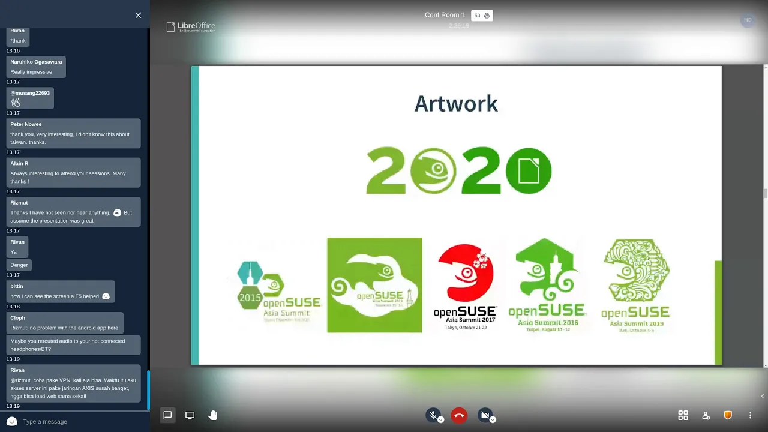Open camera device options arrow
The image size is (768, 432).
[493, 420]
